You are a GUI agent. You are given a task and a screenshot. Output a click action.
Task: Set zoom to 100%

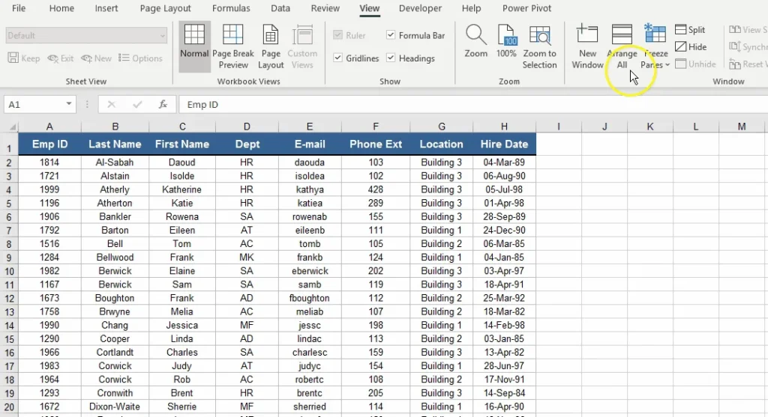point(506,42)
